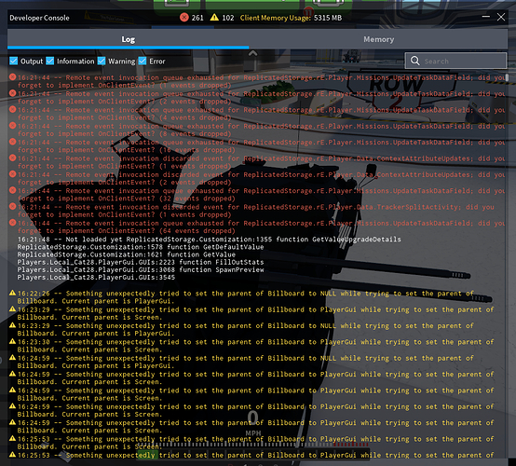516x466 pixels.
Task: Collapse the filter bar with the up chevron
Action: click(x=252, y=53)
